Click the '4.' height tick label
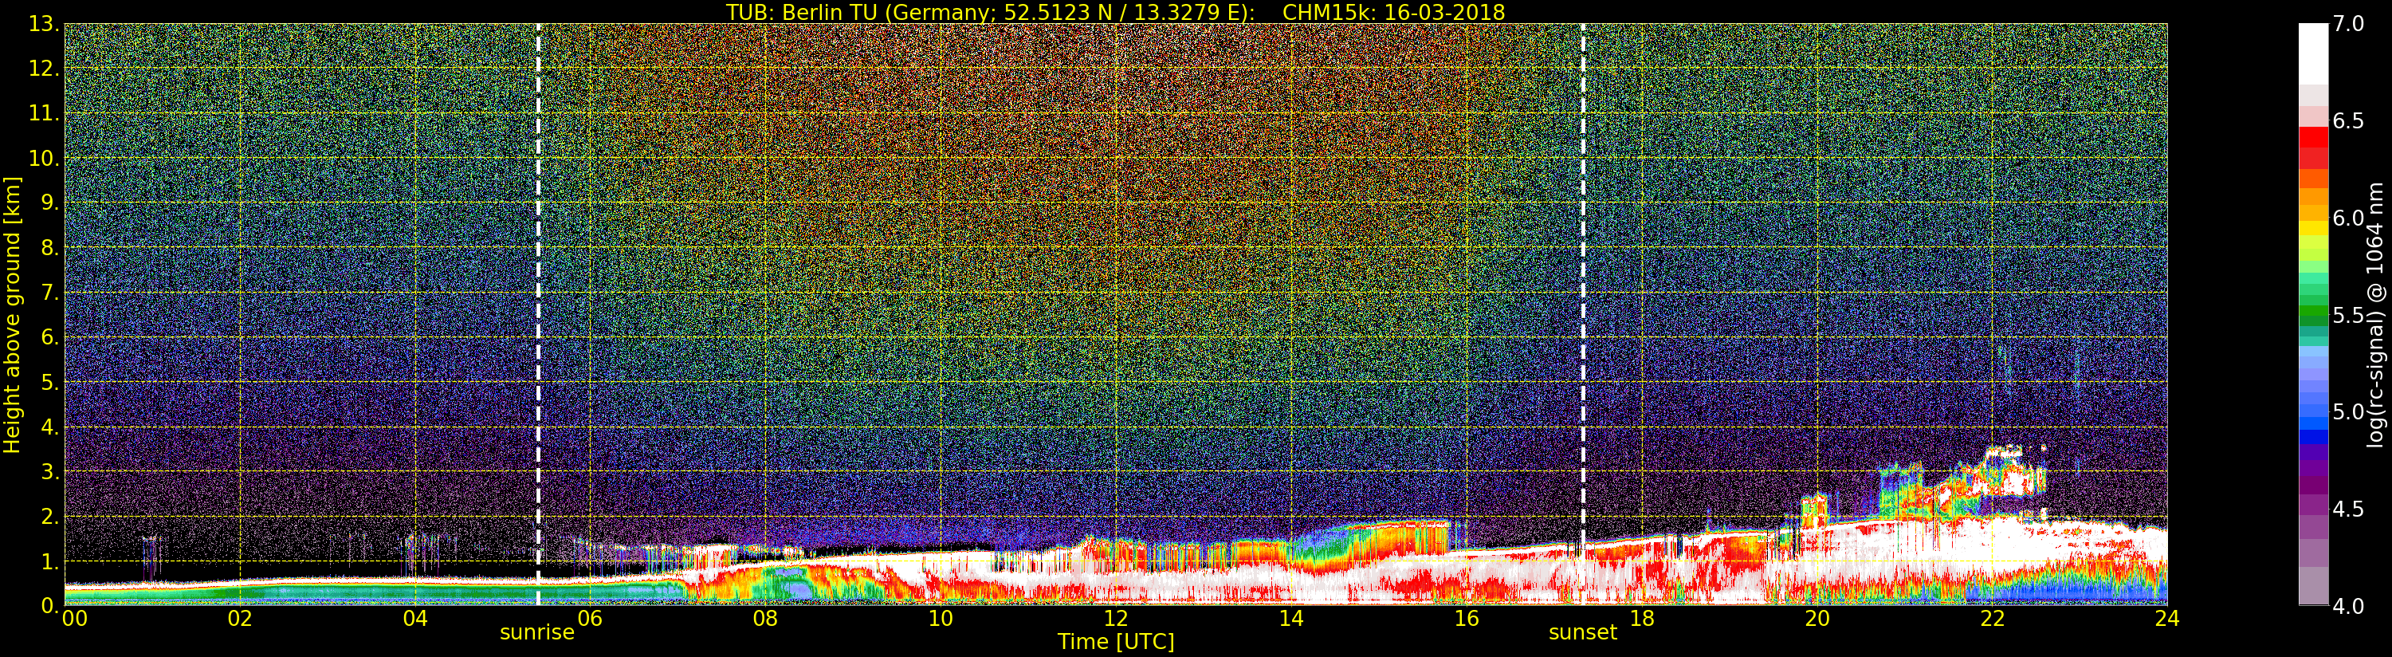The height and width of the screenshot is (657, 2392). tap(50, 427)
